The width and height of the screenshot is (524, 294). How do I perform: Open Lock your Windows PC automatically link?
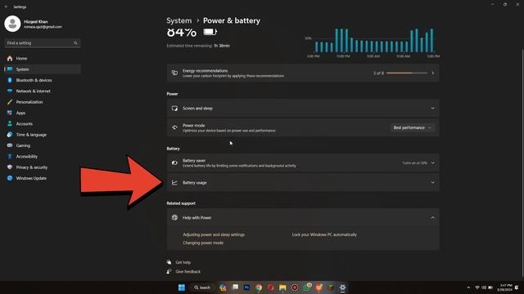point(324,234)
